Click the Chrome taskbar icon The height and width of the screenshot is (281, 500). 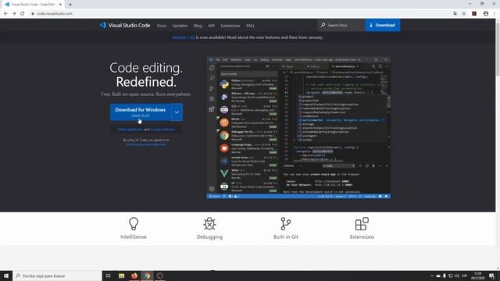147,276
